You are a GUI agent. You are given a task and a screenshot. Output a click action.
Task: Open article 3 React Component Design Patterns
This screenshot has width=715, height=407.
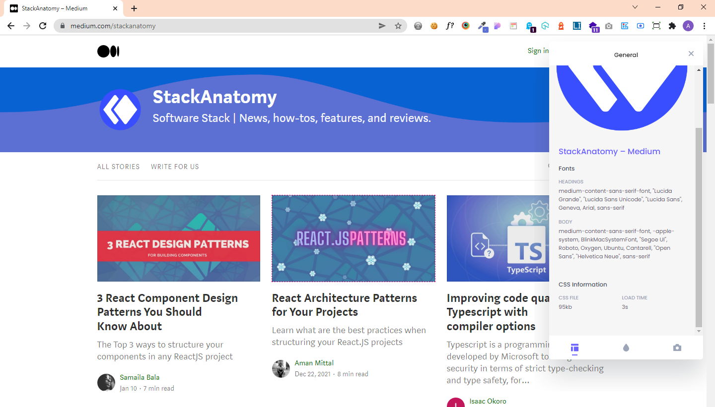(168, 312)
